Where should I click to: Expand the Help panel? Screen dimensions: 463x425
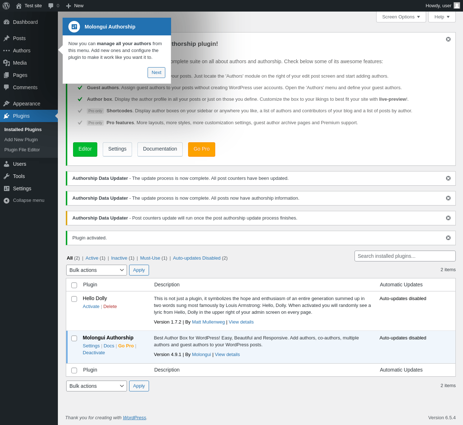point(442,17)
